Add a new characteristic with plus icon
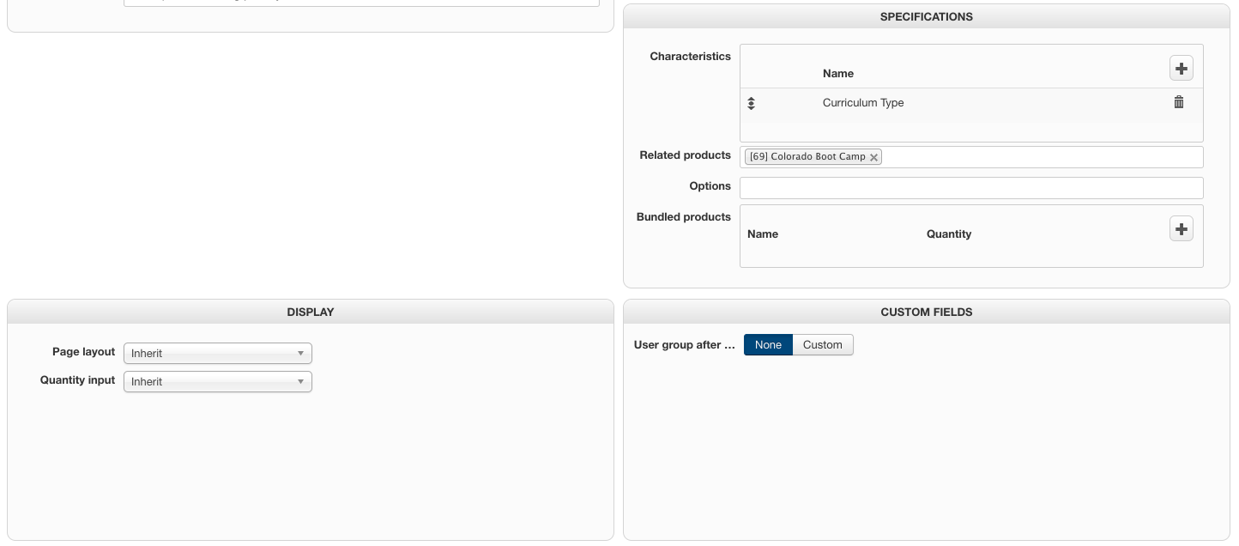This screenshot has height=546, width=1239. pos(1182,69)
